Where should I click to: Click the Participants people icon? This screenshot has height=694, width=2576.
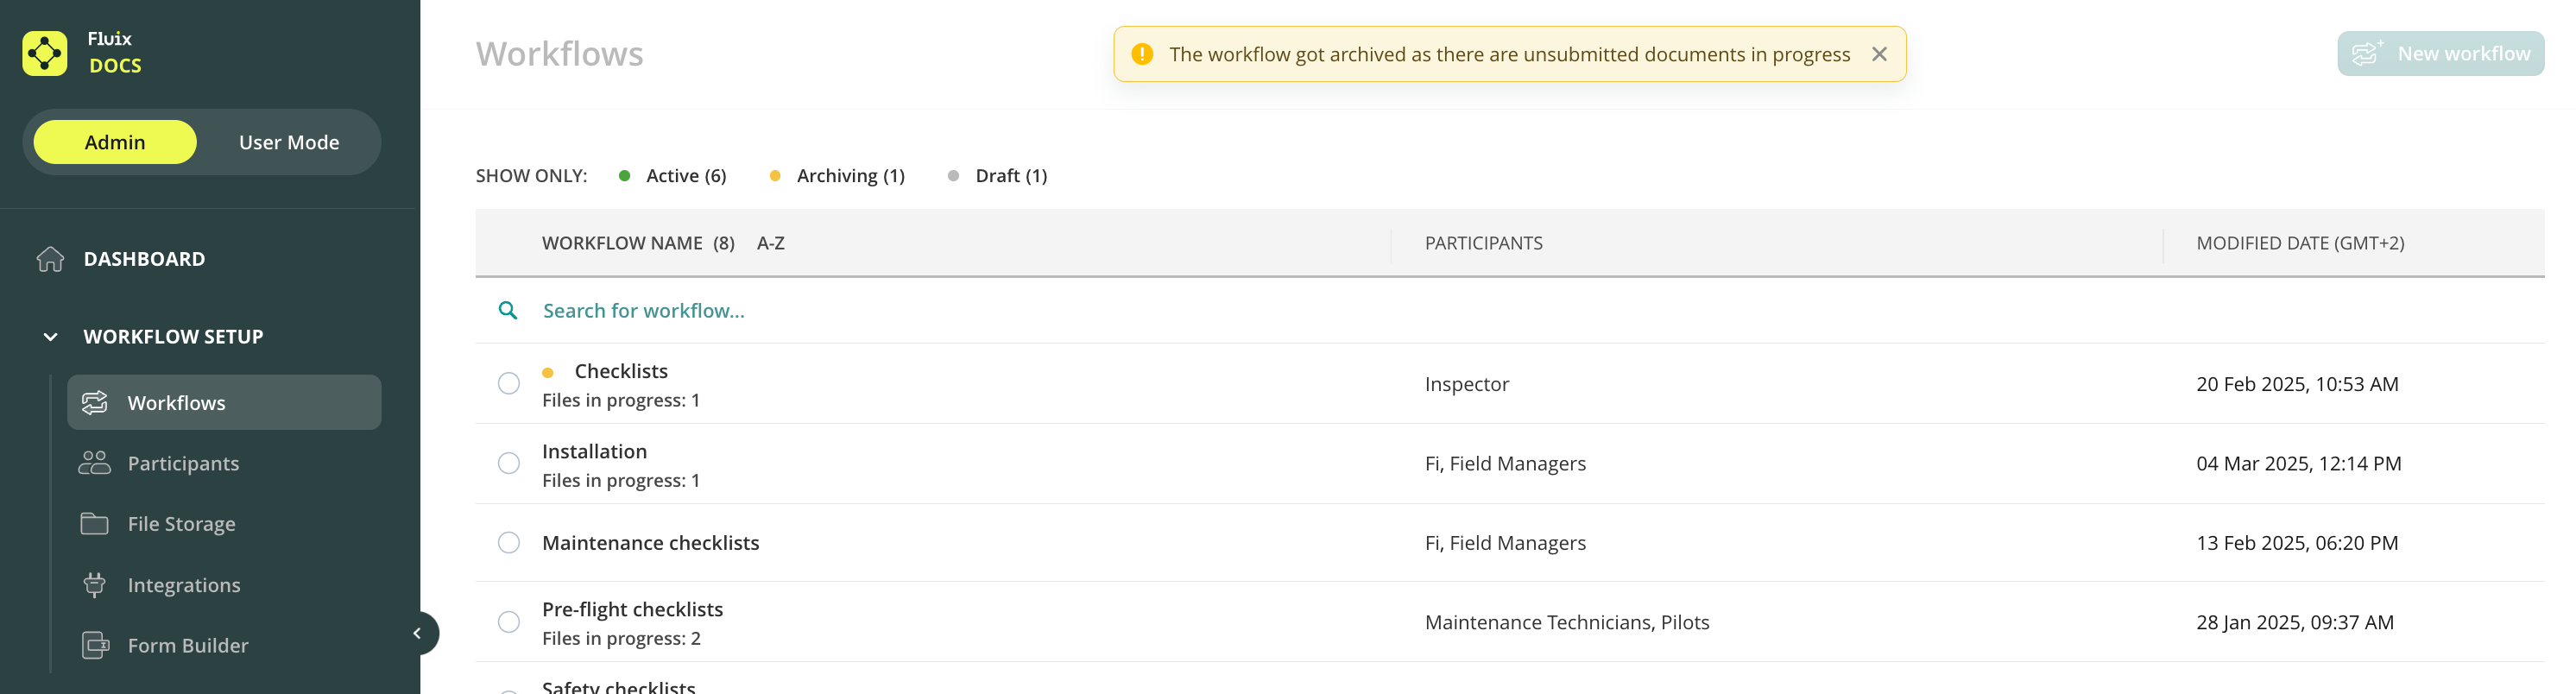pyautogui.click(x=94, y=463)
